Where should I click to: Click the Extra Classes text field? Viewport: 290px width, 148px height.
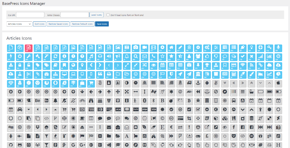tap(74, 15)
